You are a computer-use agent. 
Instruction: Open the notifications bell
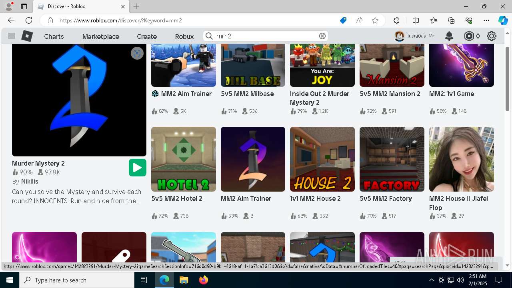coord(449,36)
